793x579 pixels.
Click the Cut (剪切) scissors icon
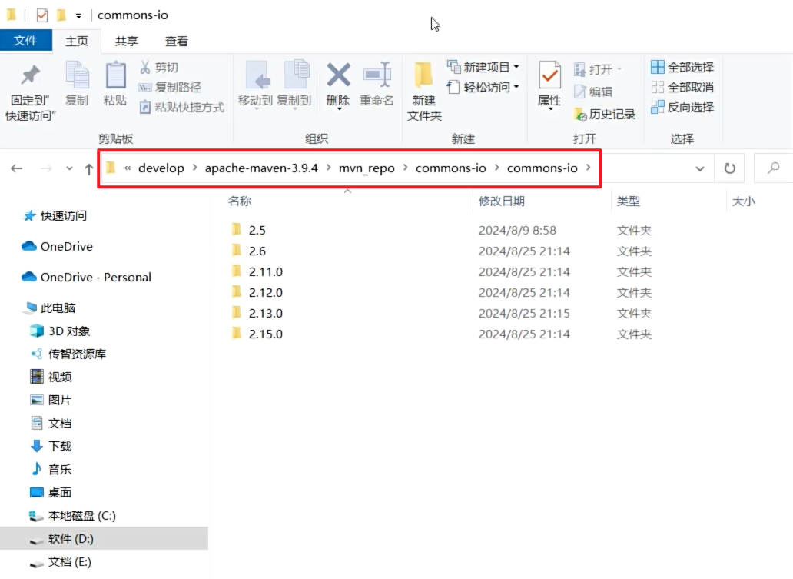[145, 67]
